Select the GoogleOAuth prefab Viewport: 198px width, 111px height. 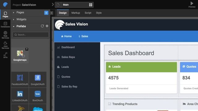tap(38, 80)
